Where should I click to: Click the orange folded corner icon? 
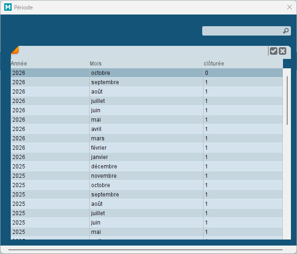(15, 50)
